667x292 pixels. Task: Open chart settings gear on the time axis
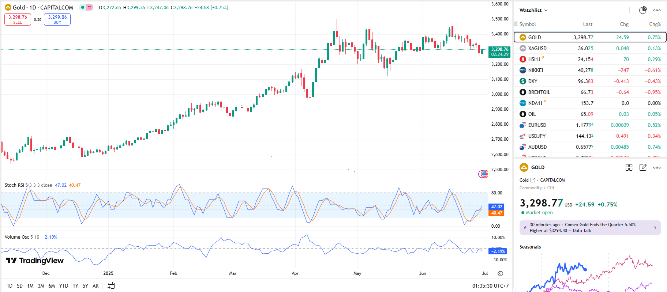(x=500, y=273)
